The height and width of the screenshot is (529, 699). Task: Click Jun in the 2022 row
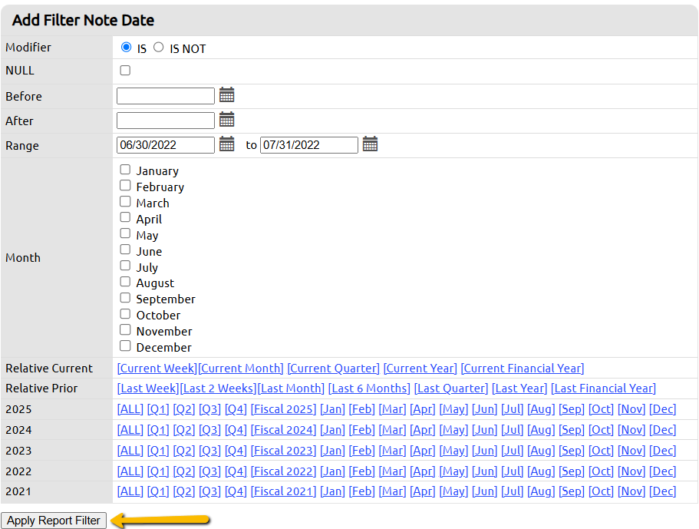(x=485, y=471)
